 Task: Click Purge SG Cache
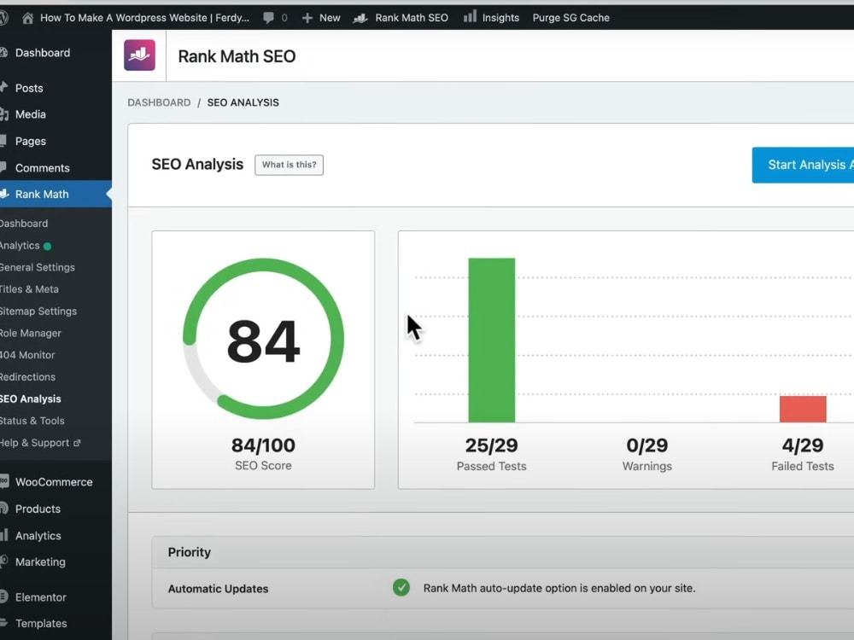[570, 18]
